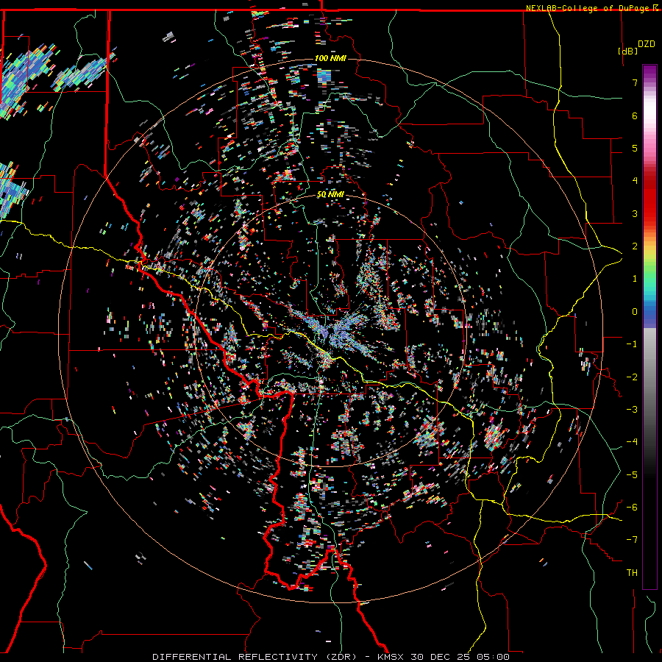The width and height of the screenshot is (662, 662).
Task: Click the 100 NMI range ring label
Action: click(x=330, y=58)
